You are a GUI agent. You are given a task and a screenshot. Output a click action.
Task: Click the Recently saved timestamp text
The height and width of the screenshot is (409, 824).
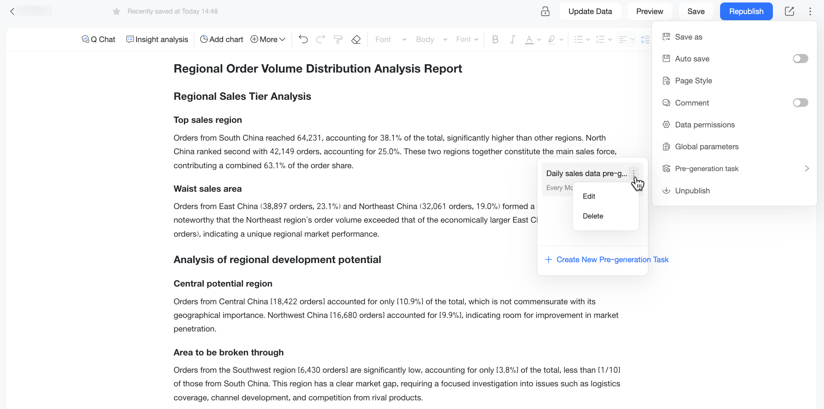coord(172,12)
